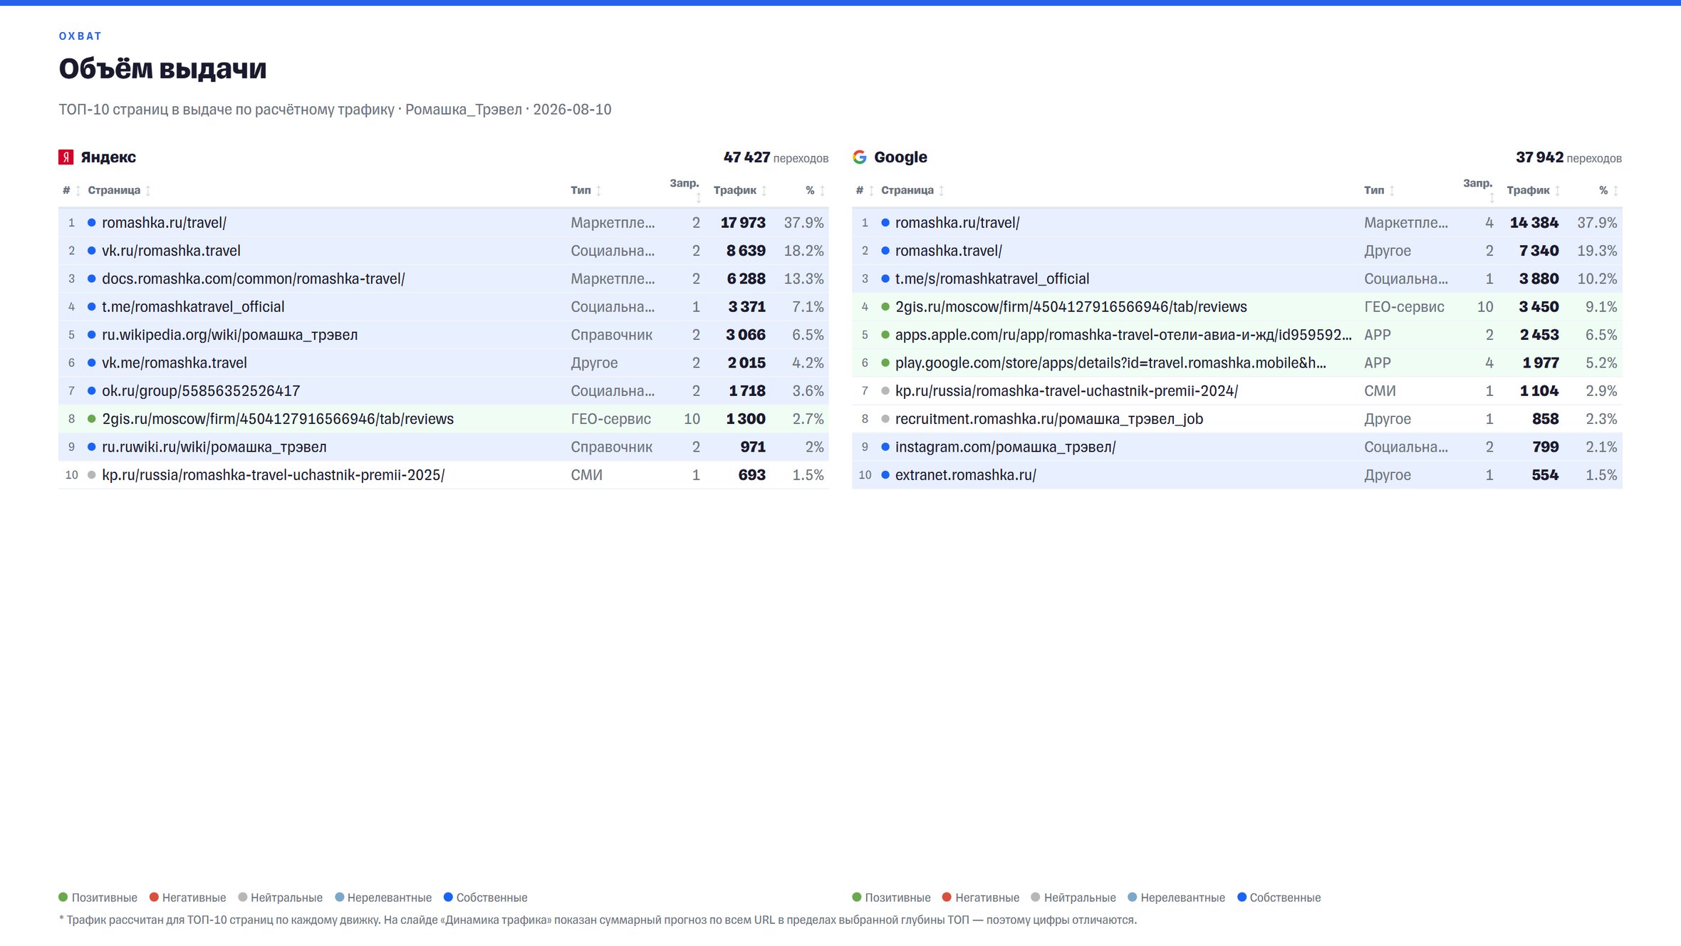Click 19.3% share cell
Image resolution: width=1681 pixels, height=946 pixels.
coord(1598,251)
